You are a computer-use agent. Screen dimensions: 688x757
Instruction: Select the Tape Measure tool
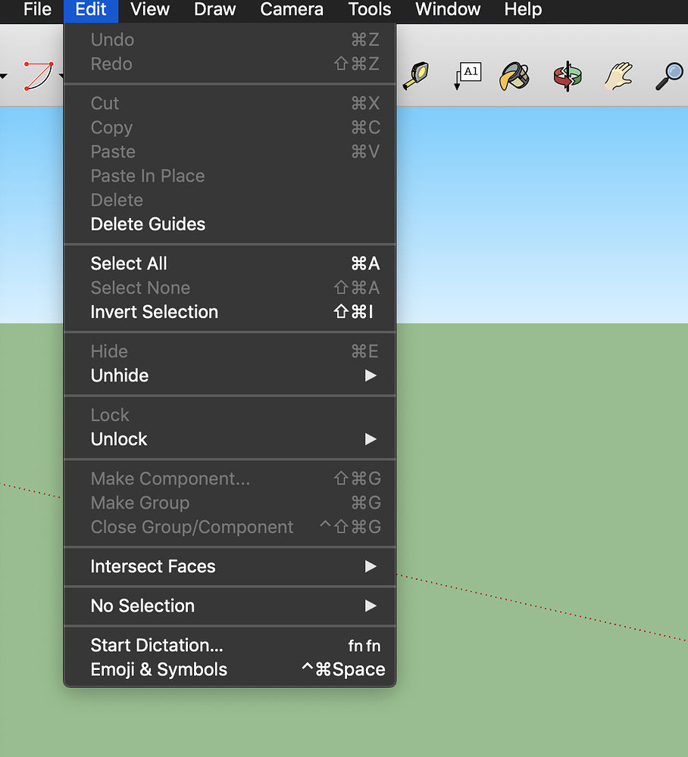417,76
